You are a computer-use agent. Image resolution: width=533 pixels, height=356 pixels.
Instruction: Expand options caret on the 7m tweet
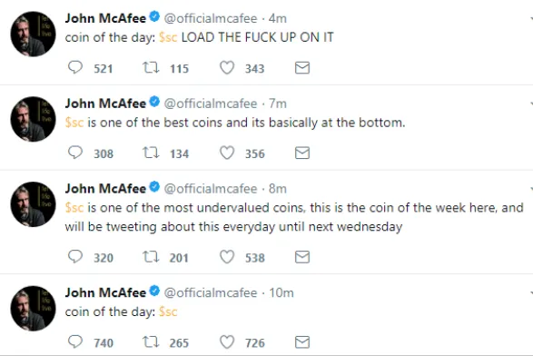531,103
